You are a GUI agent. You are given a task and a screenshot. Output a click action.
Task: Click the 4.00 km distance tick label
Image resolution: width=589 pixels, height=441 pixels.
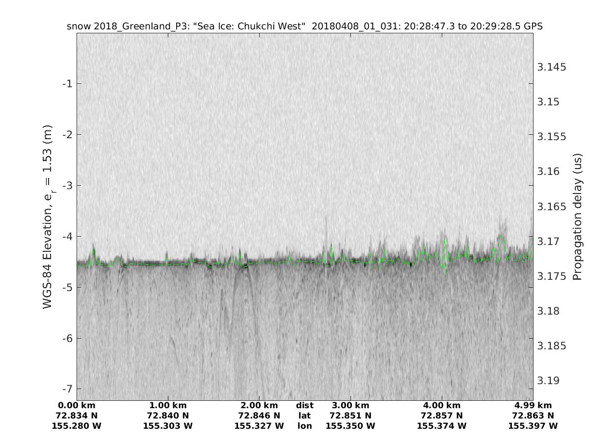pos(442,405)
